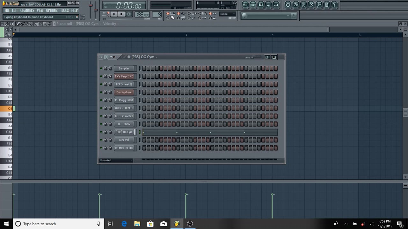Viewport: 408px width, 229px height.
Task: Click the tempo display field
Action: [142, 15]
